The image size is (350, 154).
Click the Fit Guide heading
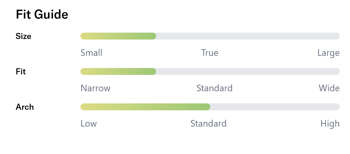(42, 14)
